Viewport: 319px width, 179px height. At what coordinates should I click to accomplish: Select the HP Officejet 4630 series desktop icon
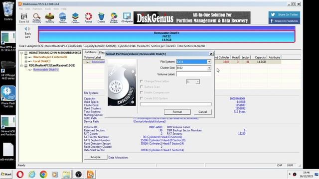(8, 70)
